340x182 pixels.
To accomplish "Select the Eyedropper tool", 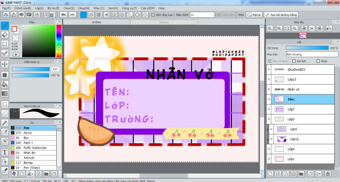I will pyautogui.click(x=5, y=170).
